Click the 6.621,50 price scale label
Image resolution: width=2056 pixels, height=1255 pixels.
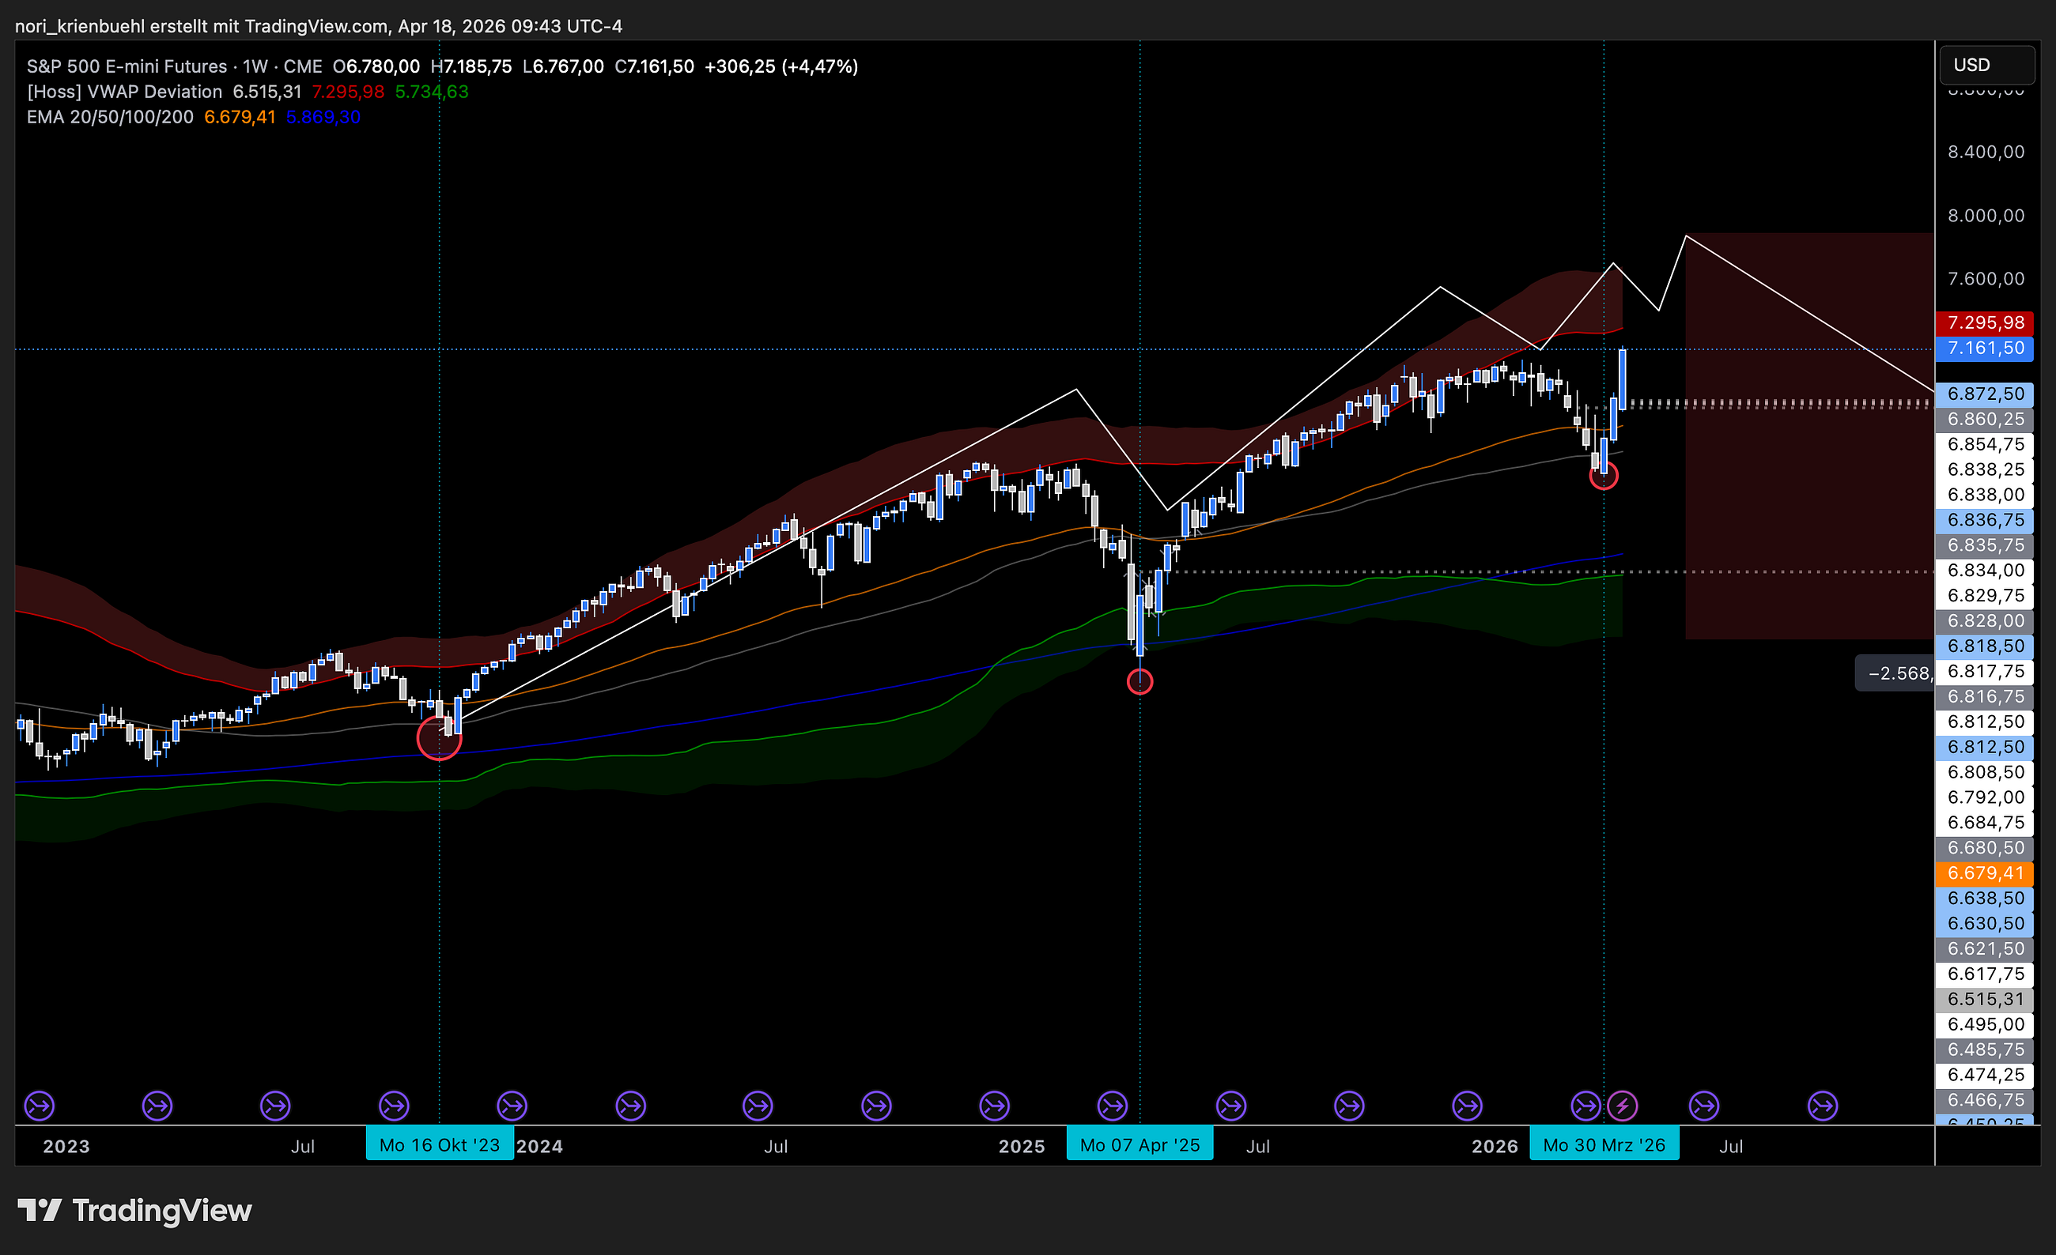tap(1985, 949)
